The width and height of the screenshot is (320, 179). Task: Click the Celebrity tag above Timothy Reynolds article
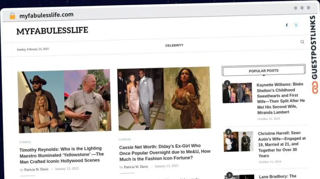pyautogui.click(x=25, y=142)
